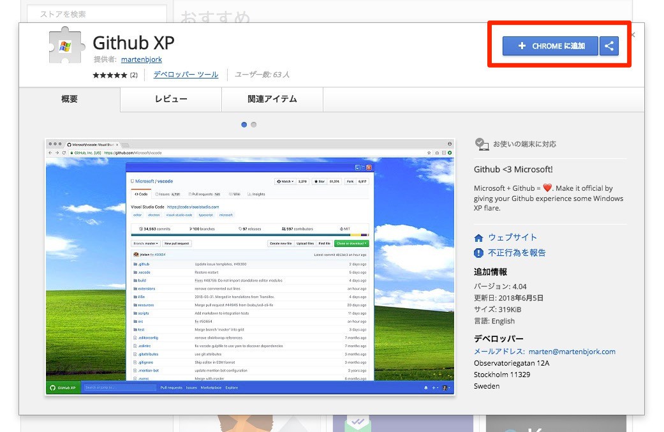Close the extension detail dialog
Viewport: 664px width, 432px height.
click(633, 34)
